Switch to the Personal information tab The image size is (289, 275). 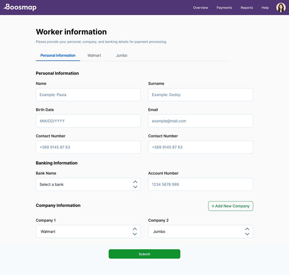[x=58, y=55]
